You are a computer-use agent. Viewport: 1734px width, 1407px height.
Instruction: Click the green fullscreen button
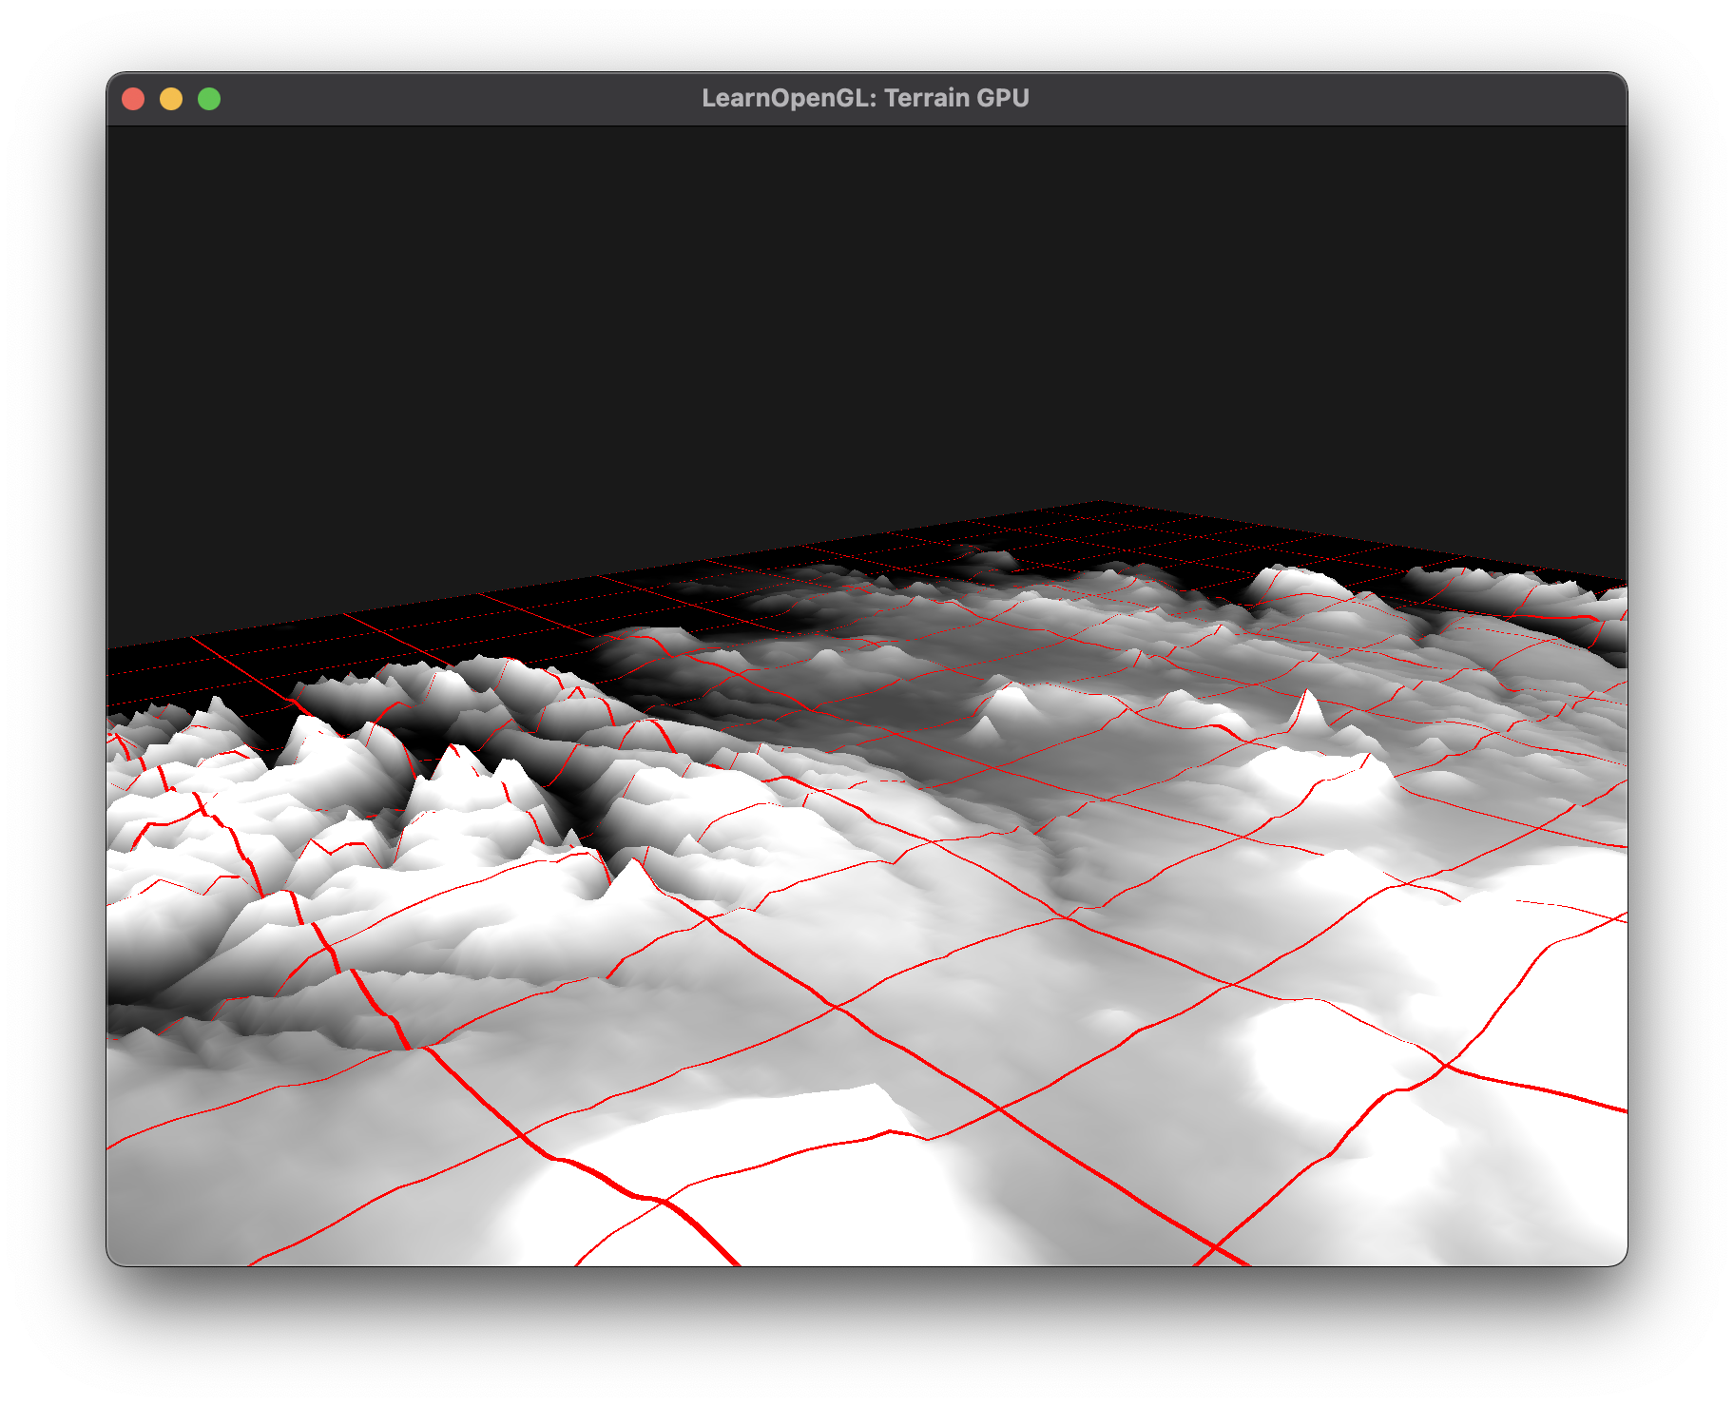(x=207, y=97)
